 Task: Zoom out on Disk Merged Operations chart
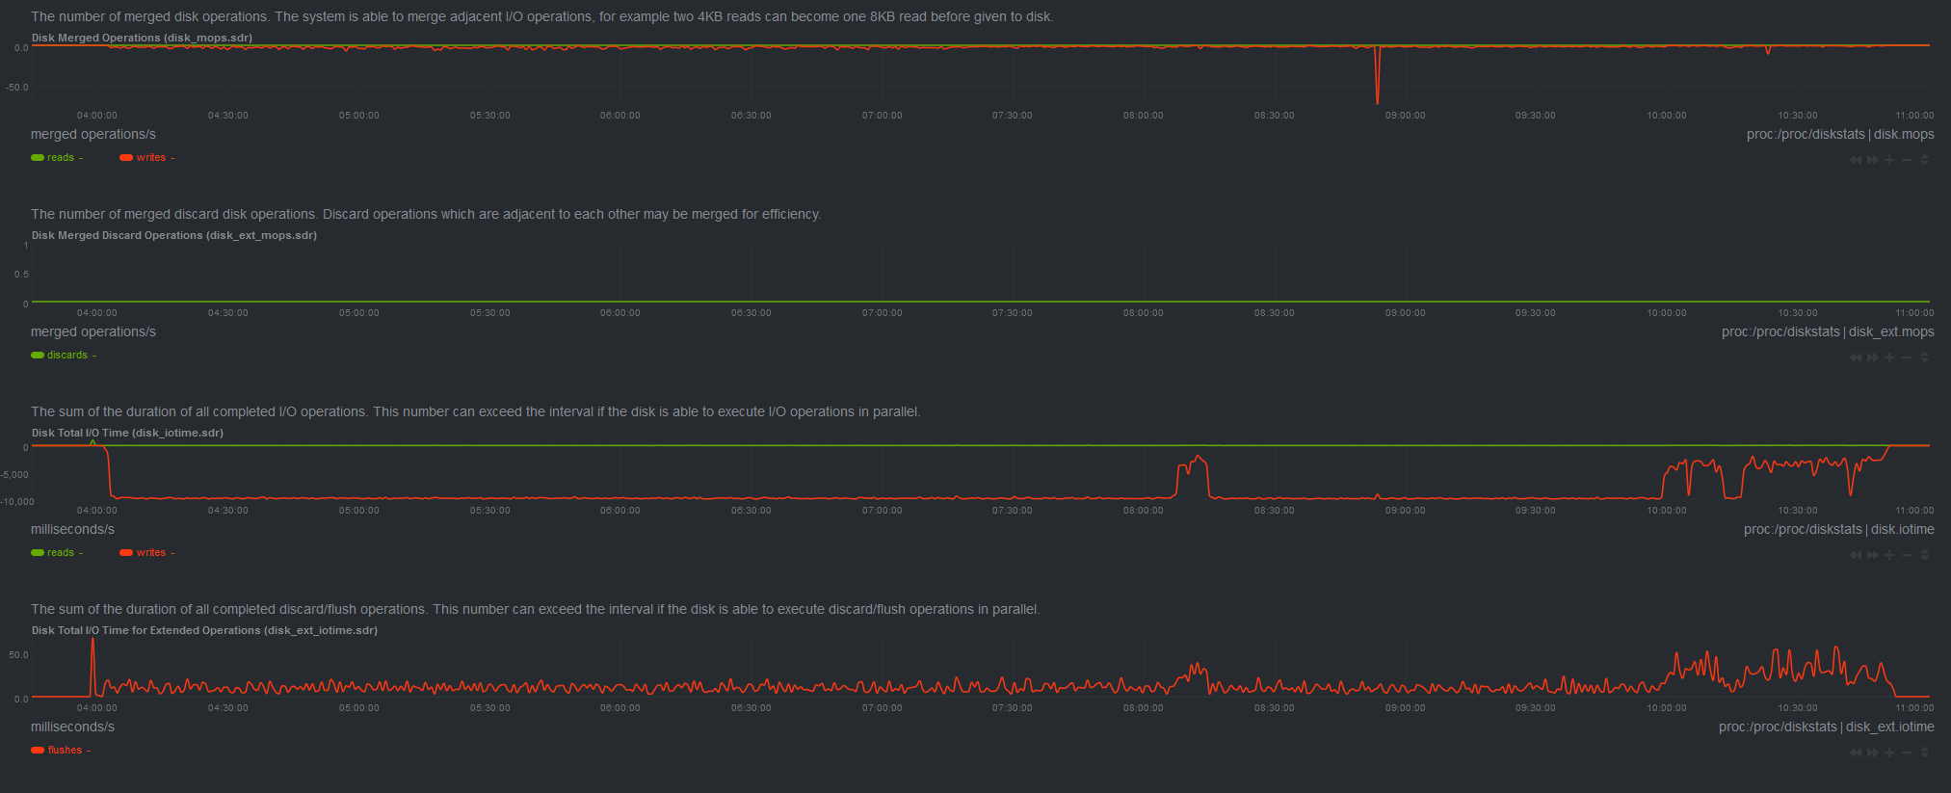coord(1907,160)
